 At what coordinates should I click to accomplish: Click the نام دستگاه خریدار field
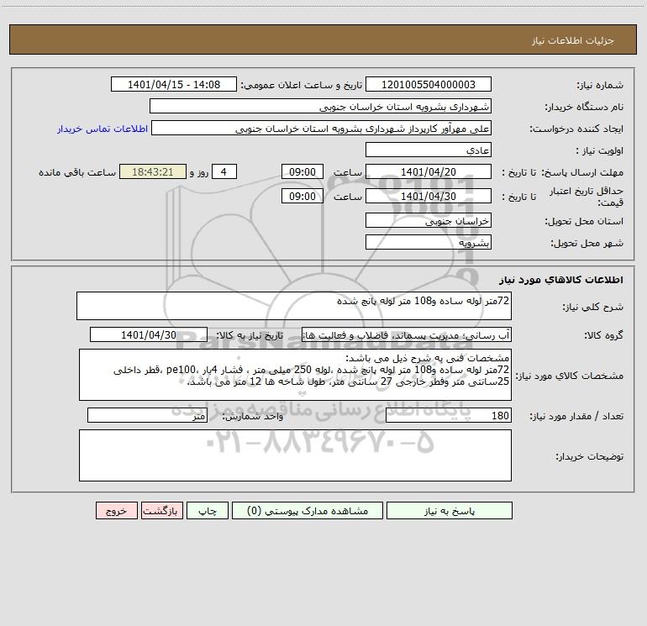pyautogui.click(x=320, y=106)
